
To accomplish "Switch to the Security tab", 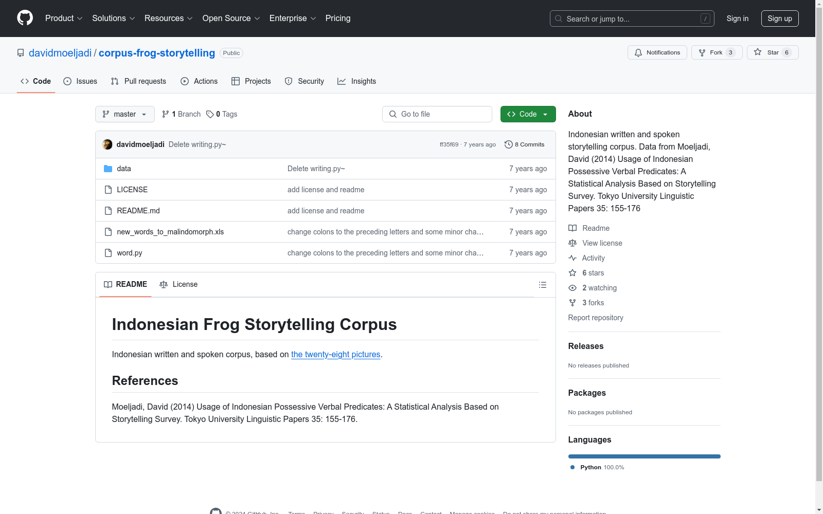I will pos(305,81).
